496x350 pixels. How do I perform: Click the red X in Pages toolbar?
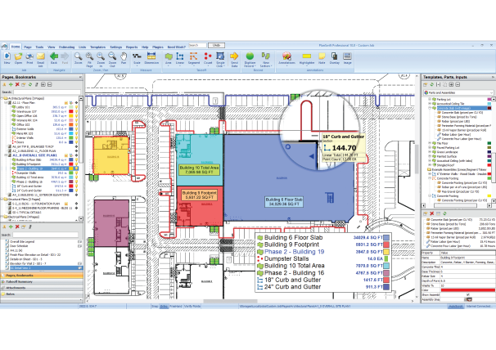pyautogui.click(x=17, y=85)
